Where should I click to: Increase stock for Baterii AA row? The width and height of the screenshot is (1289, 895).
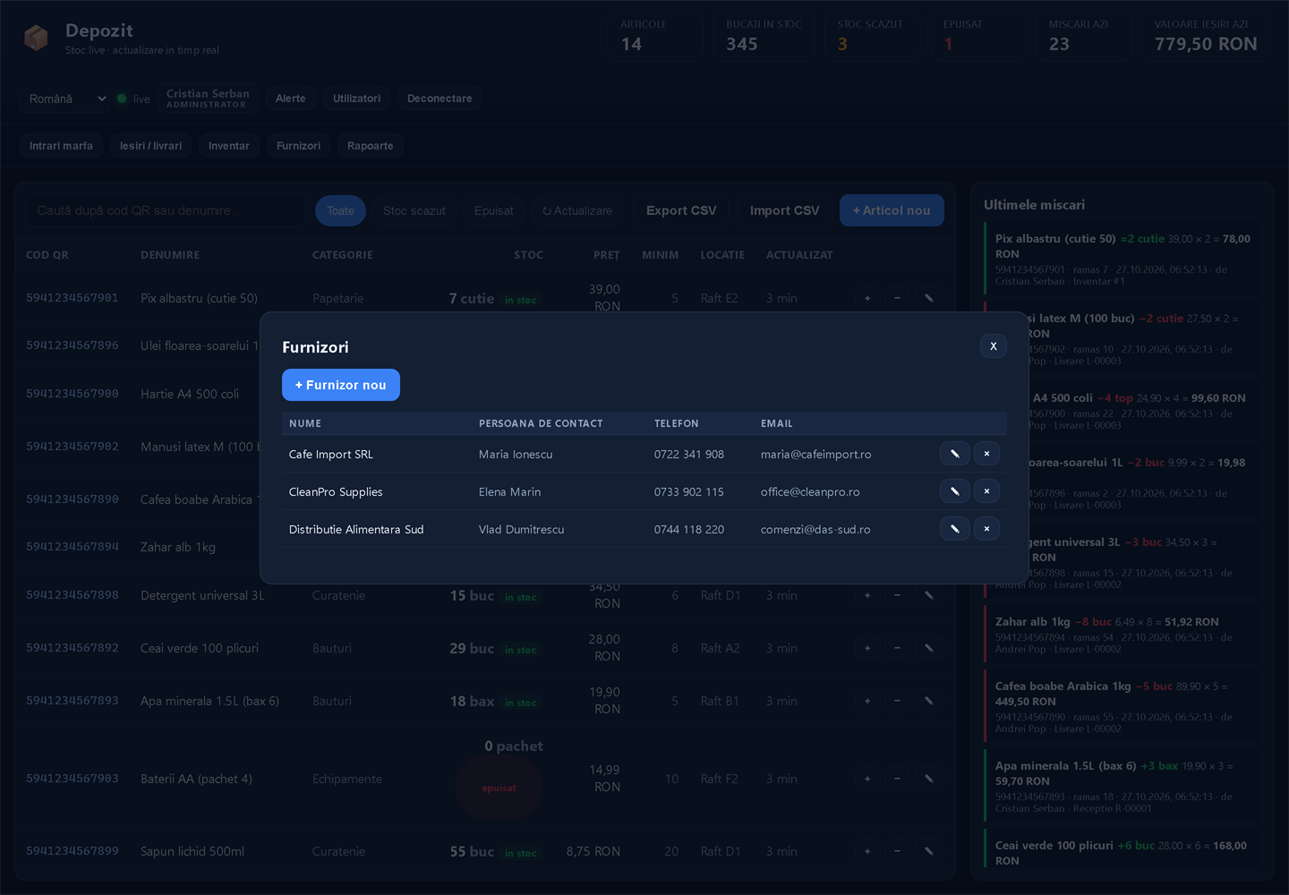click(x=867, y=779)
